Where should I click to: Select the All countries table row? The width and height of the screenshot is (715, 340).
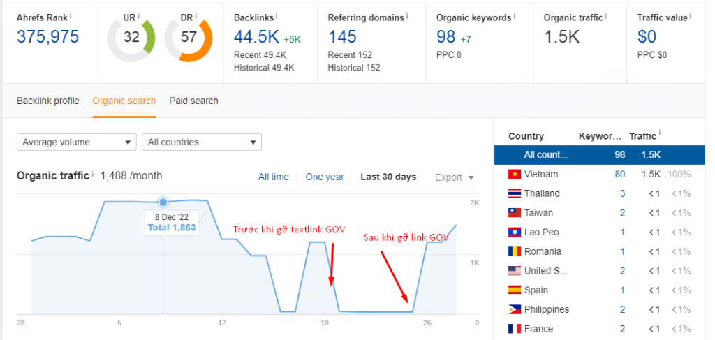600,155
